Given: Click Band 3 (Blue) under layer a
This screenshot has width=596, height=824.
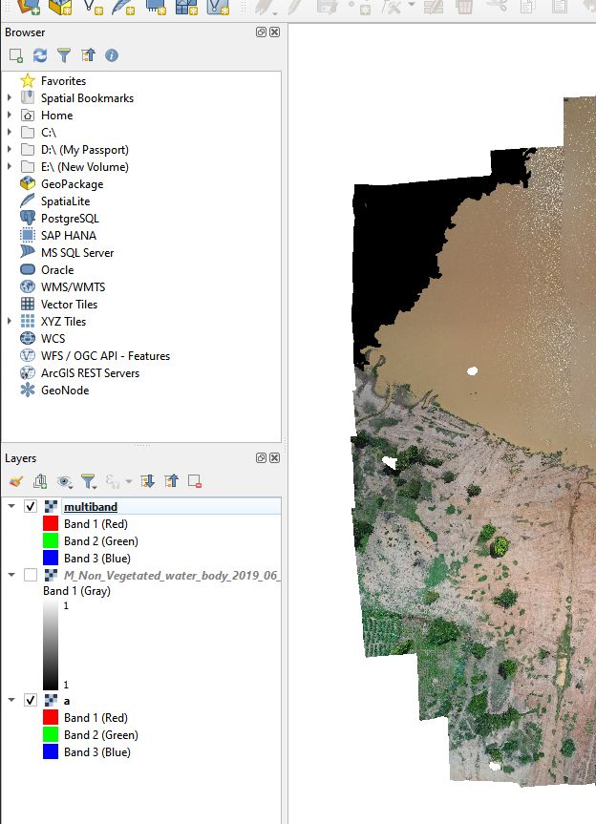Looking at the screenshot, I should pos(97,752).
